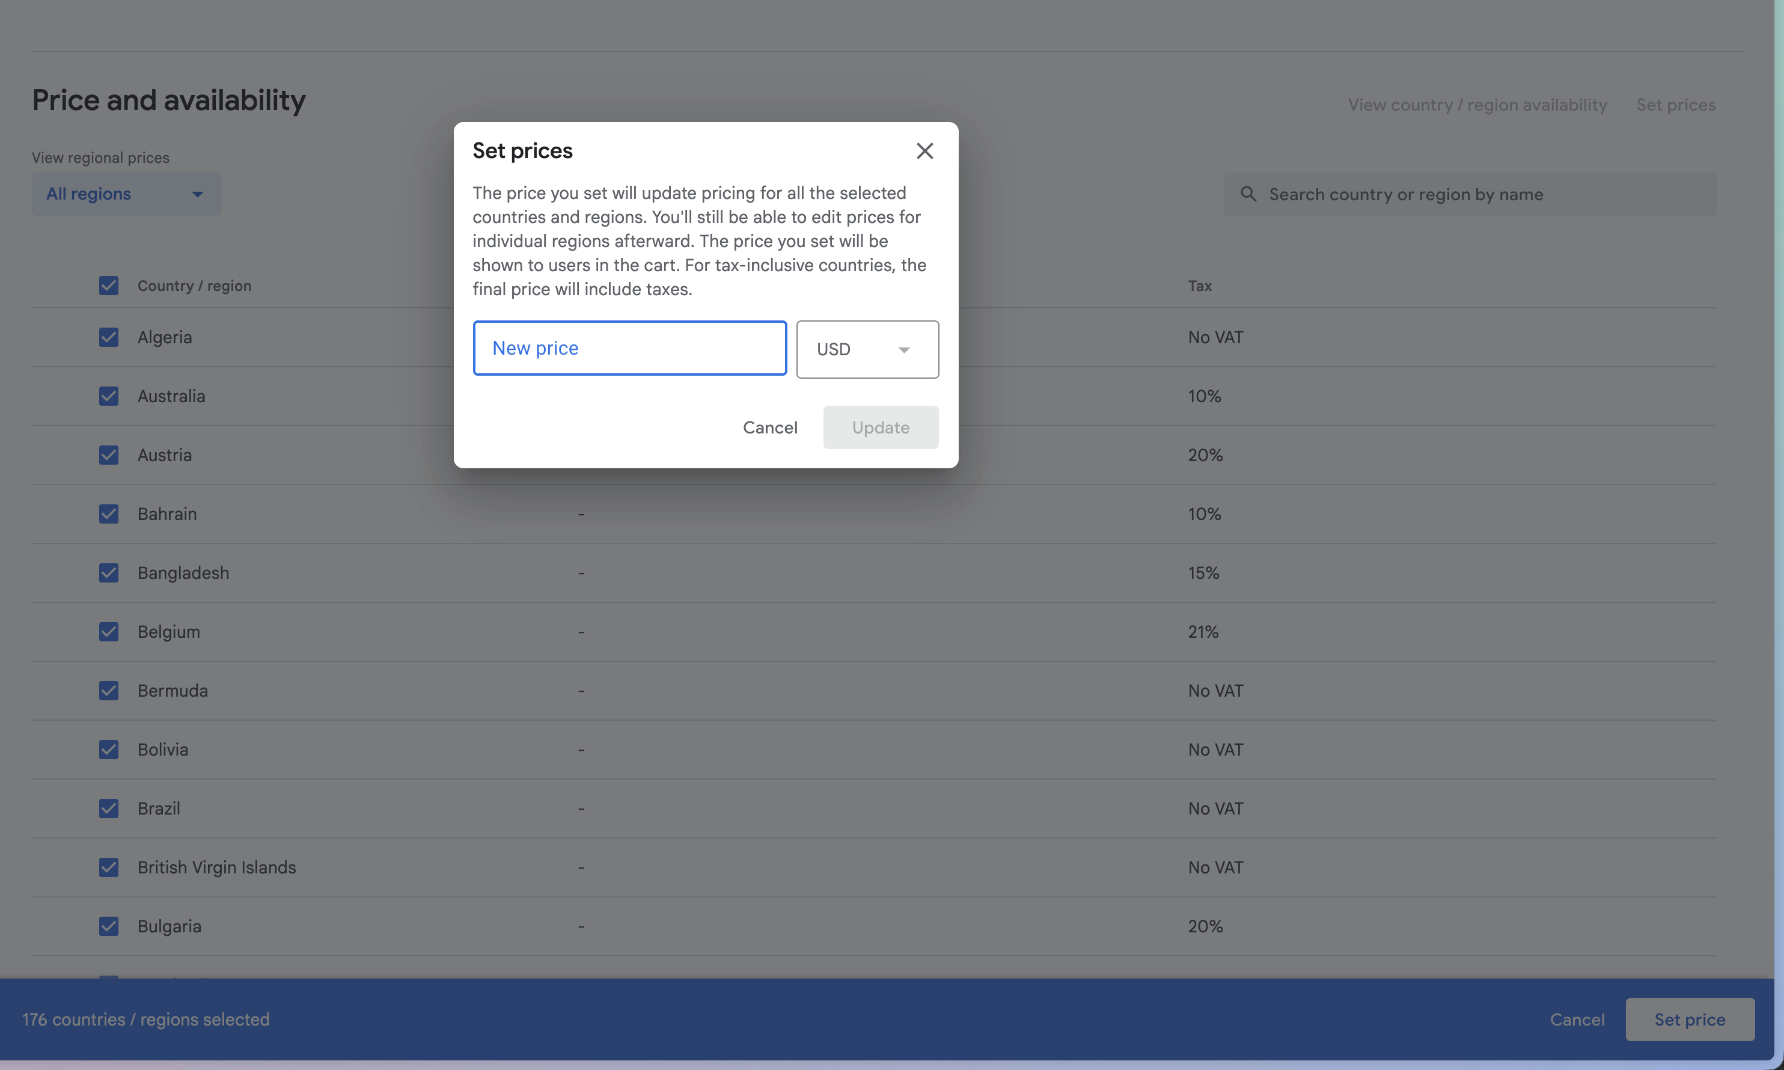This screenshot has height=1070, width=1784.
Task: Uncheck the British Virgin Islands checkbox
Action: pyautogui.click(x=109, y=867)
